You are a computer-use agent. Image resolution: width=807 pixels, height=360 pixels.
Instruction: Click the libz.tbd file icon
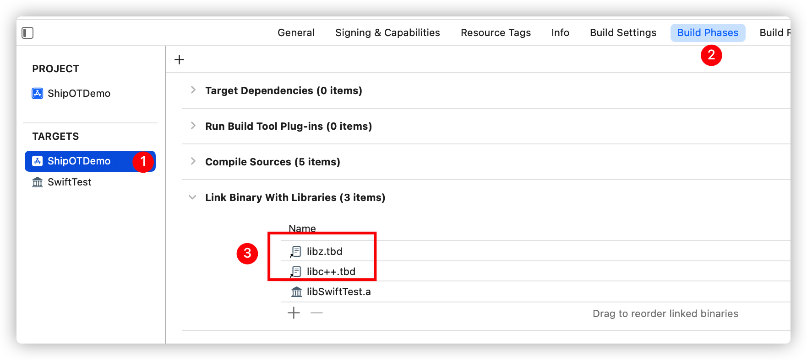(296, 251)
